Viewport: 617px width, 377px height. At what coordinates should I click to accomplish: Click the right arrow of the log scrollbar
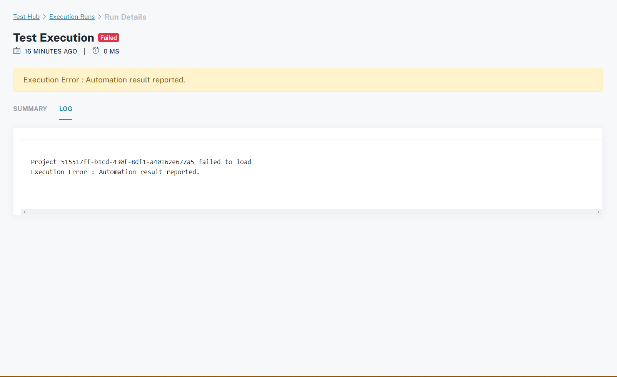click(599, 211)
